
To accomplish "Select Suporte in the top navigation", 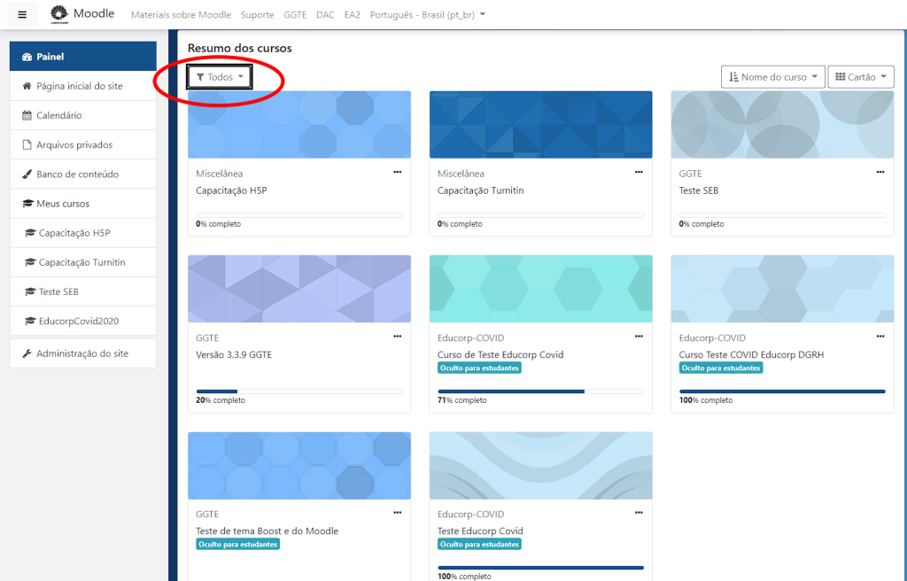I will (257, 15).
